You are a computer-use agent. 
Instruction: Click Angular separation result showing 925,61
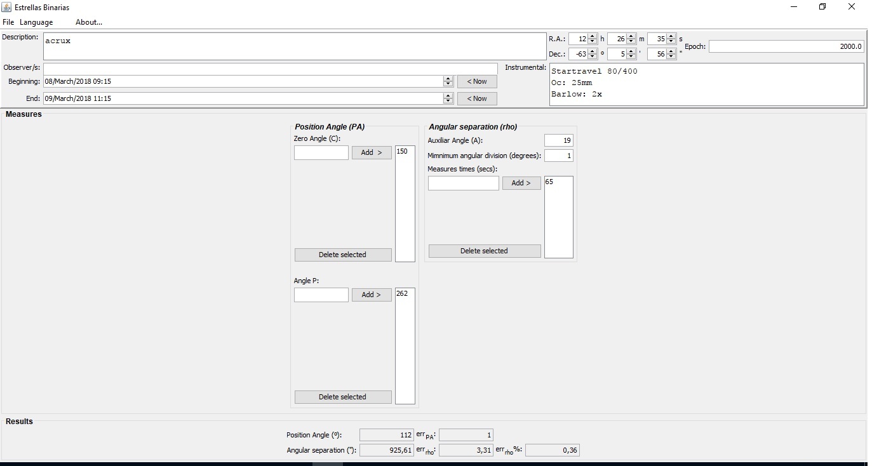click(387, 450)
